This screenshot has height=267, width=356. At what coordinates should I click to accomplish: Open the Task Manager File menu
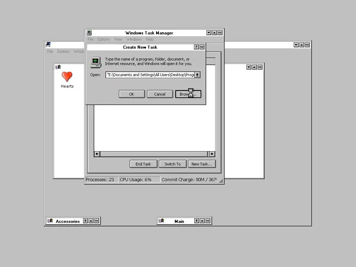tap(90, 39)
